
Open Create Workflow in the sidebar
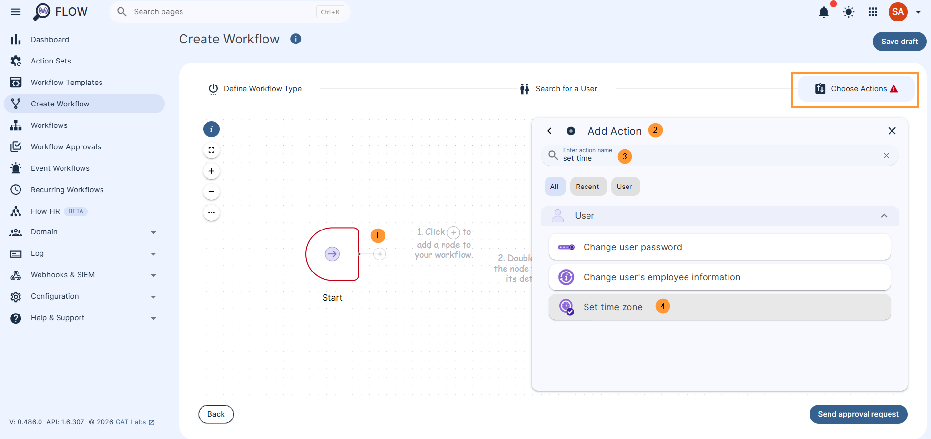84,104
